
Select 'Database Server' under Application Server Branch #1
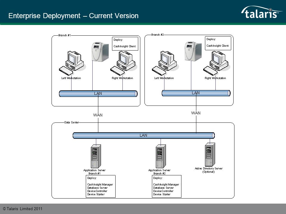click(x=97, y=188)
